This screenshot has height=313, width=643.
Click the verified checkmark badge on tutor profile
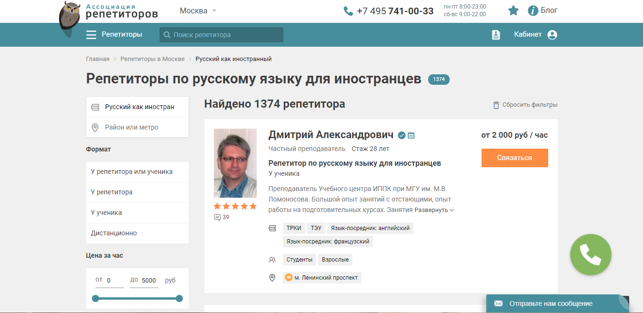[401, 135]
